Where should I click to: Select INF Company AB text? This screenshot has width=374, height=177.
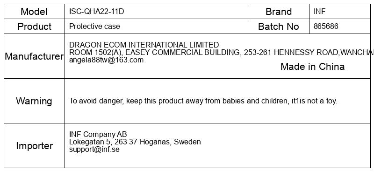coord(98,134)
